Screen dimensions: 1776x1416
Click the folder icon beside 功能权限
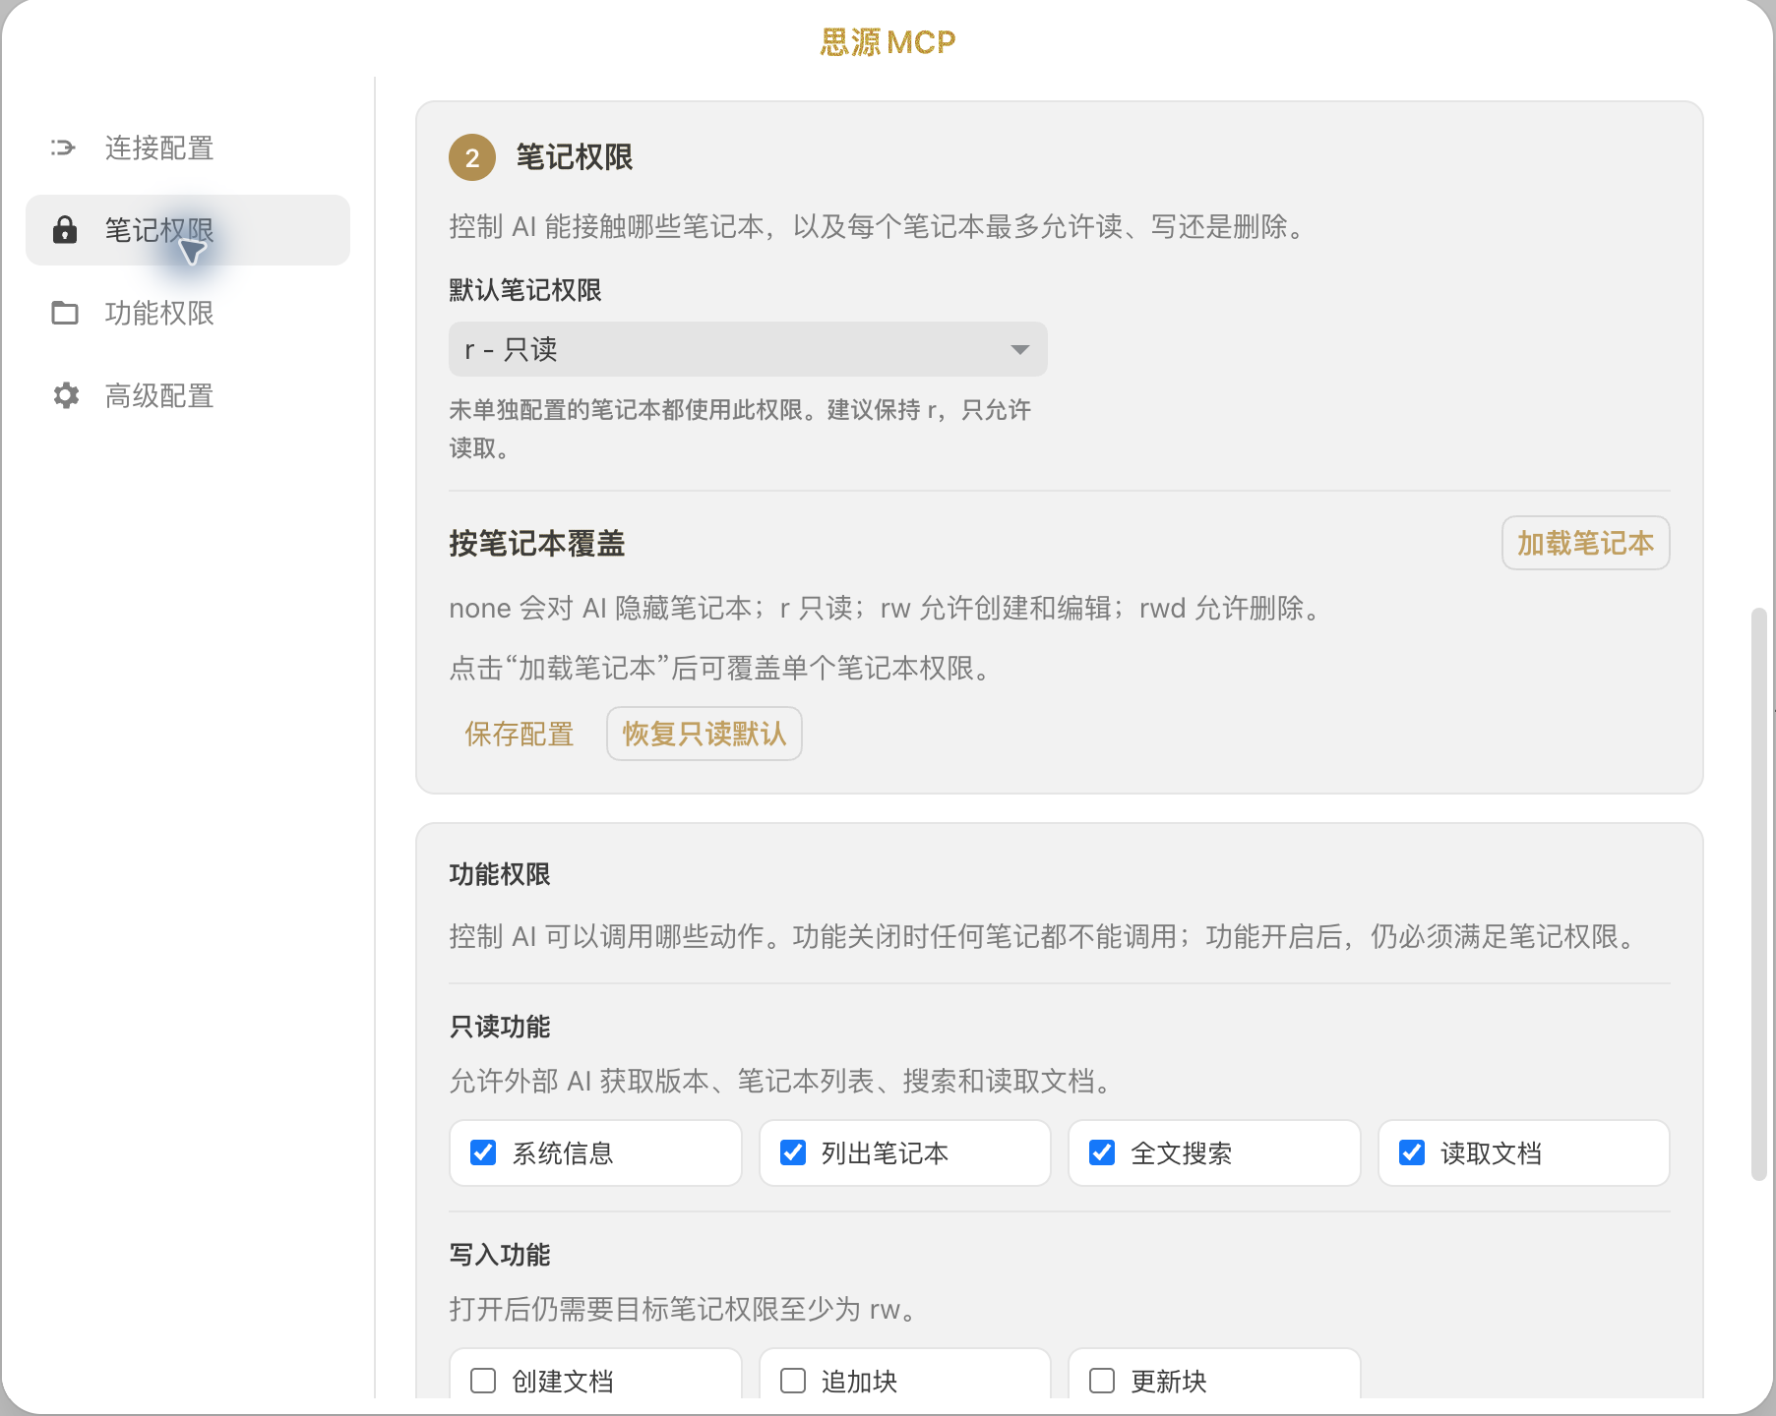click(65, 313)
